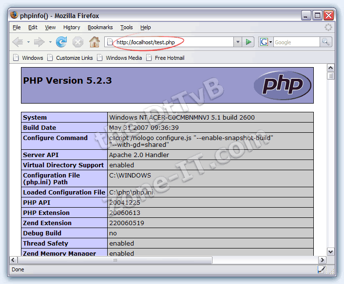Click the vertical scrollbar up arrow
344x284 pixels.
(331, 68)
